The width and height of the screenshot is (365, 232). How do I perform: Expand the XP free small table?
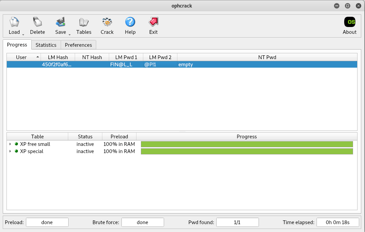pos(10,144)
